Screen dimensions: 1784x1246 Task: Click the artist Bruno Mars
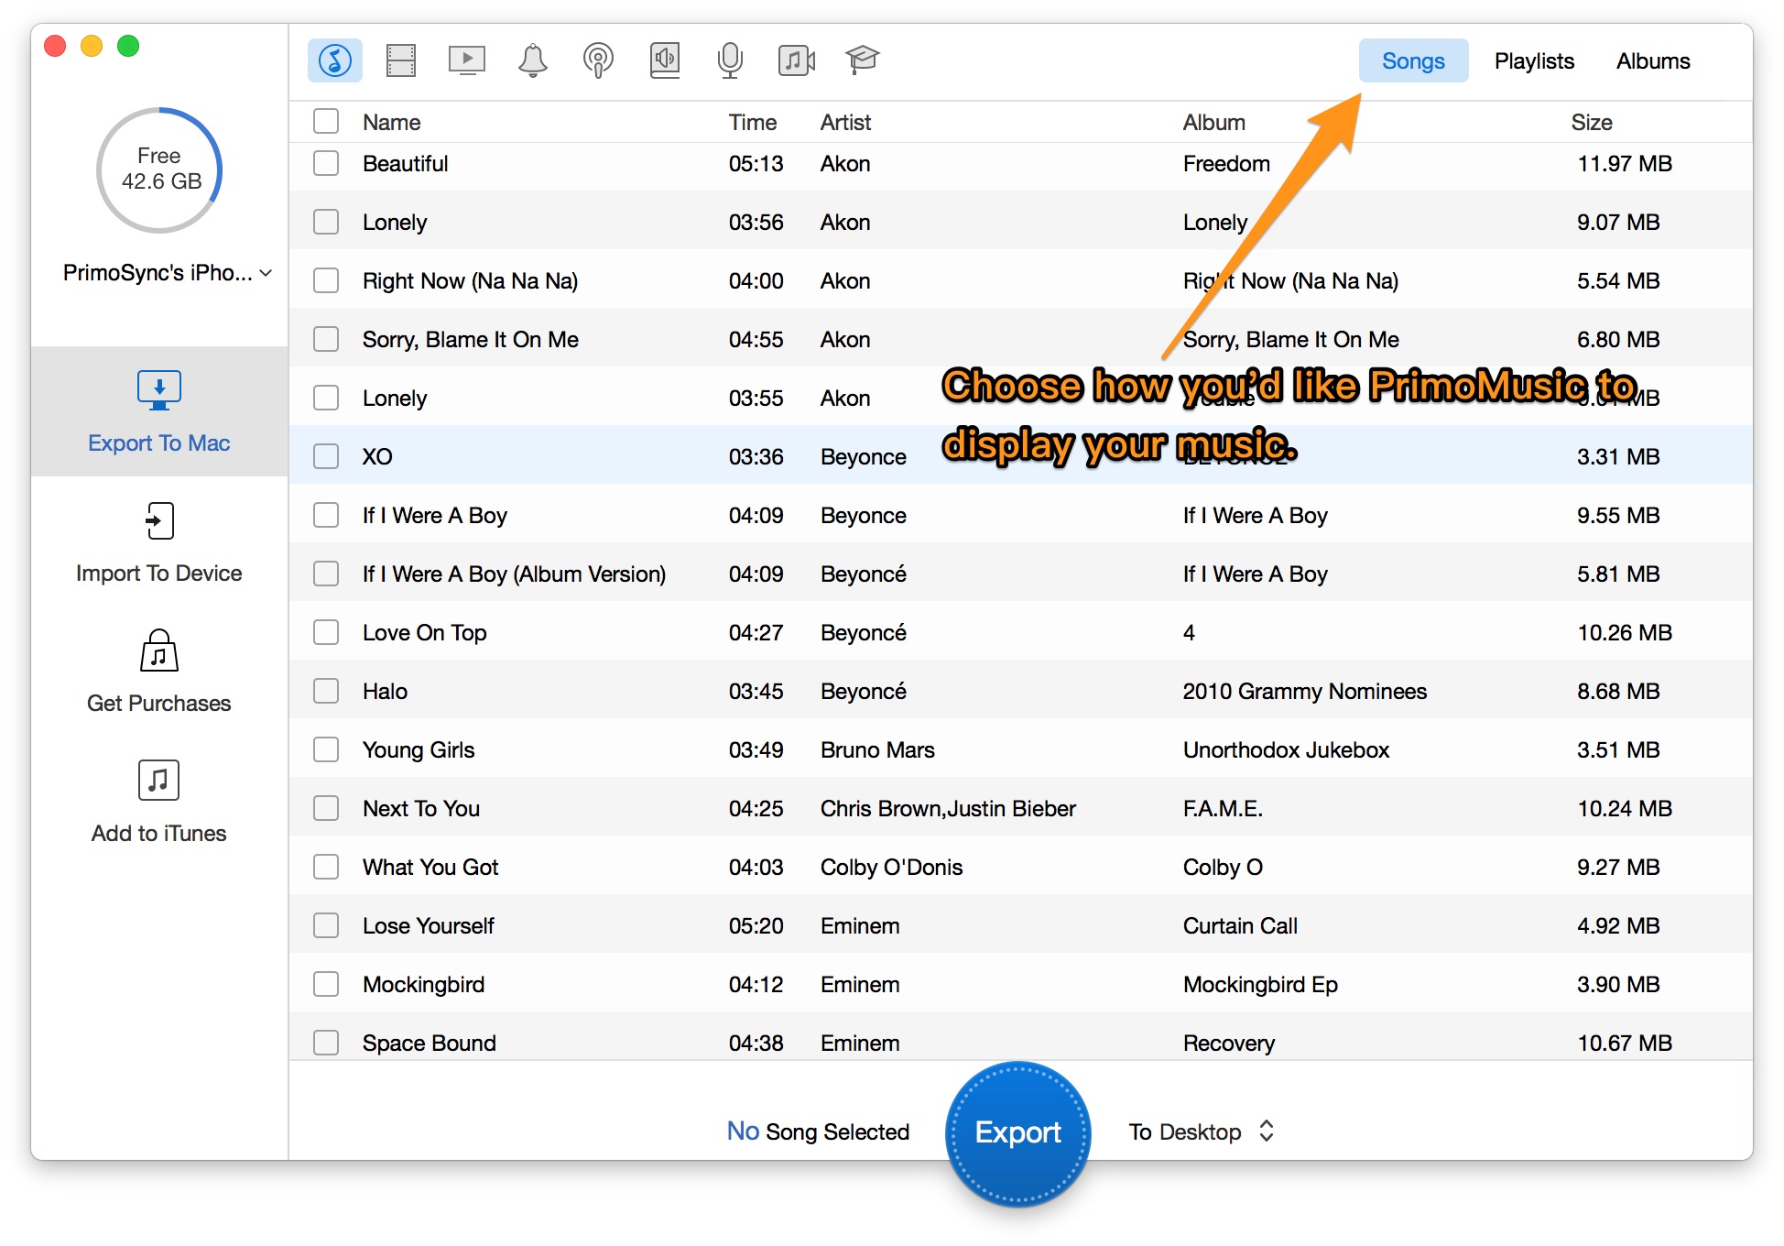click(x=877, y=749)
